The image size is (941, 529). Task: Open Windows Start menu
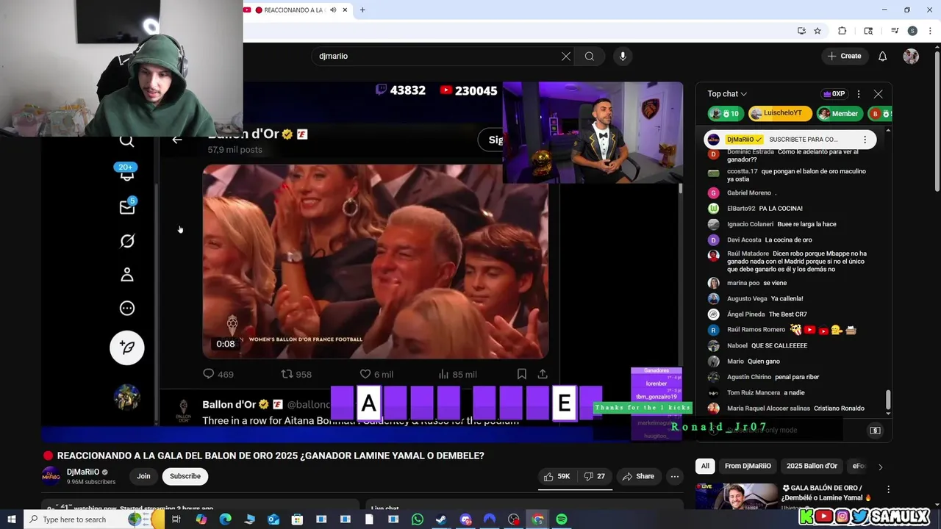click(12, 519)
